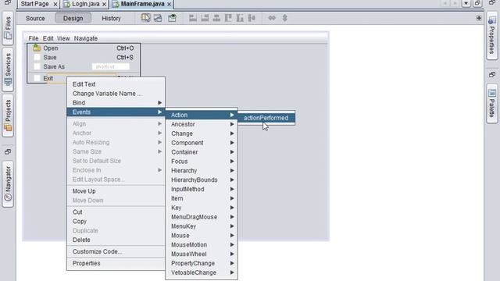The image size is (500, 281).
Task: Open the Navigator side panel
Action: [x=8, y=184]
